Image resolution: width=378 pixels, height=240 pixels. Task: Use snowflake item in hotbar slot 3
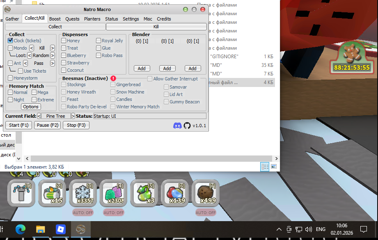(83, 193)
